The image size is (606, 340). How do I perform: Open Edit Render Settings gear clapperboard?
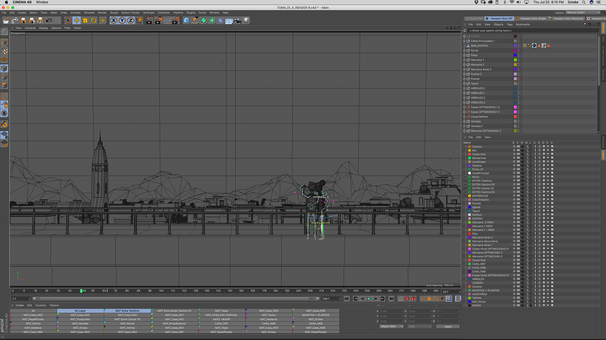pyautogui.click(x=175, y=20)
